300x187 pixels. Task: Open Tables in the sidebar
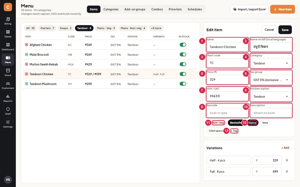pyautogui.click(x=8, y=34)
